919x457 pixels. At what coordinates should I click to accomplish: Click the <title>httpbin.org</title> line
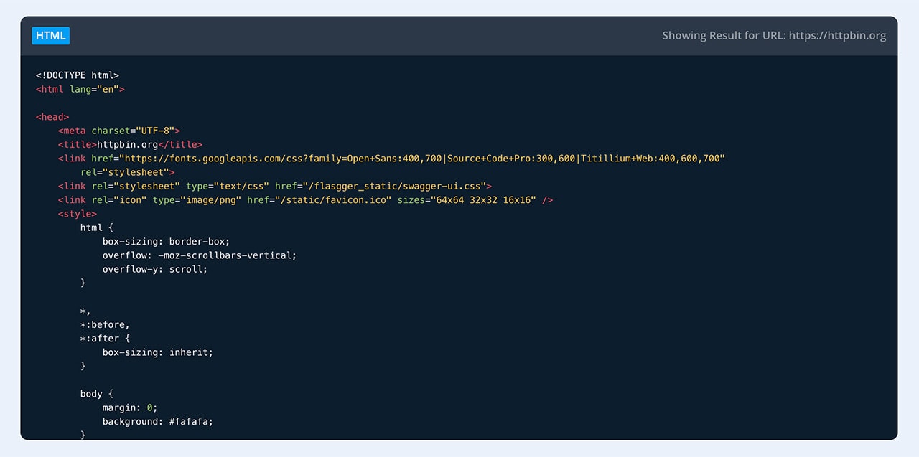(x=130, y=144)
